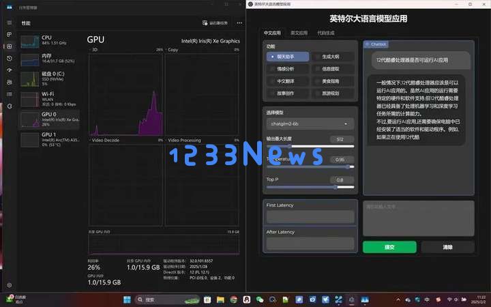Select 中文翻译 function radio option

coord(288,81)
